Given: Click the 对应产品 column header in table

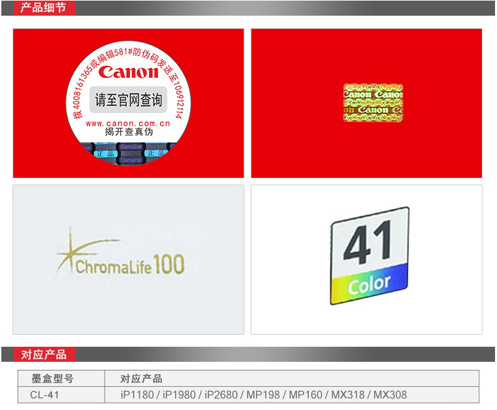Looking at the screenshot, I should (x=141, y=378).
